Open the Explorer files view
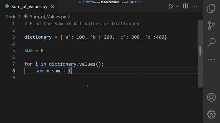 (211, 8)
